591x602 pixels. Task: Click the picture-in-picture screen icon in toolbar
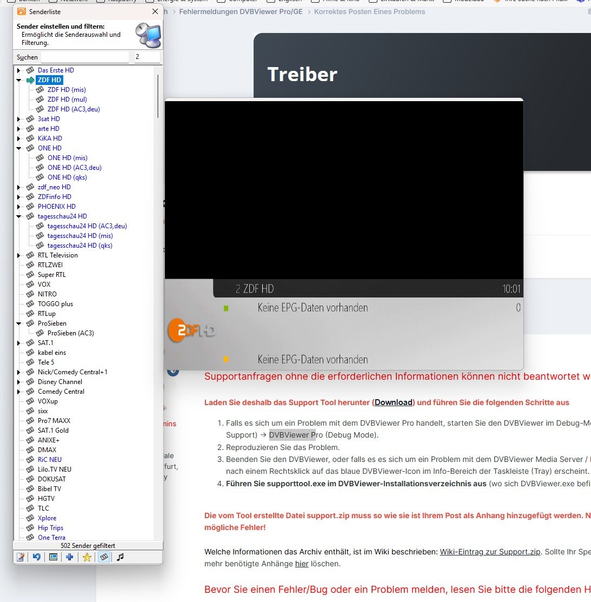54,557
